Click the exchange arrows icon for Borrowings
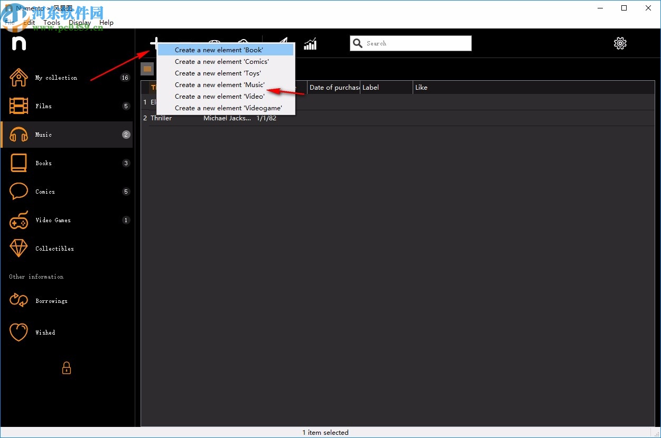 [x=18, y=300]
